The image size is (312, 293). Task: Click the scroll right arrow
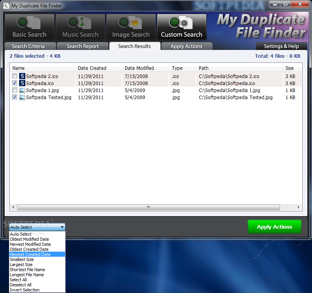tap(298, 207)
